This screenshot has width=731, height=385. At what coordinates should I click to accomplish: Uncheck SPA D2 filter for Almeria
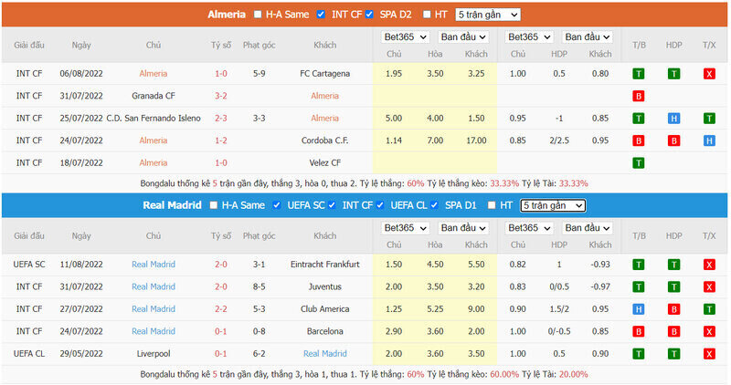click(369, 15)
